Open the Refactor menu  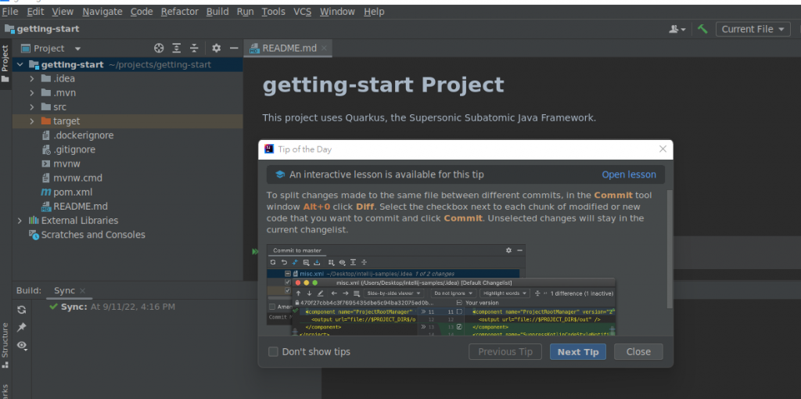[179, 11]
